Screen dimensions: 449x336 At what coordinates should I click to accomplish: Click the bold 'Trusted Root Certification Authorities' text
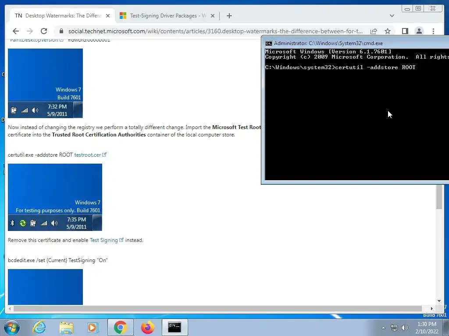coord(99,135)
